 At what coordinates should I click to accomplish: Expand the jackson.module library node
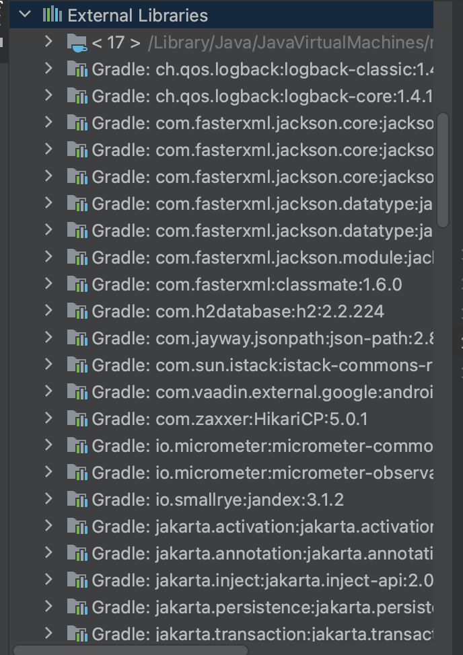(x=48, y=256)
